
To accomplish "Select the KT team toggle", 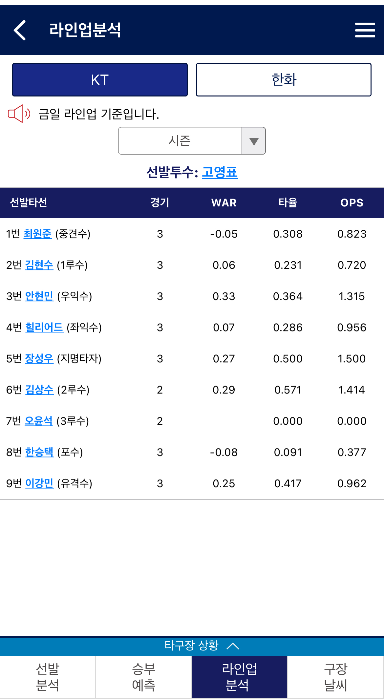I will coord(100,80).
